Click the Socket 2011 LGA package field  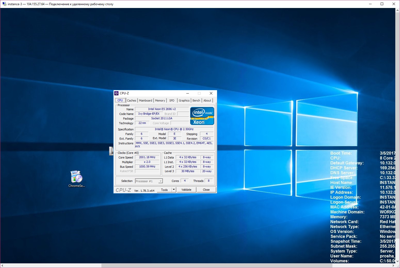162,118
